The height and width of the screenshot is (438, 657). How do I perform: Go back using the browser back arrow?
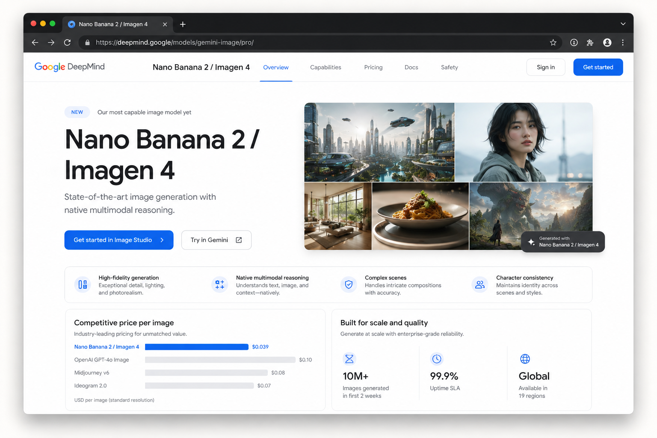tap(35, 42)
